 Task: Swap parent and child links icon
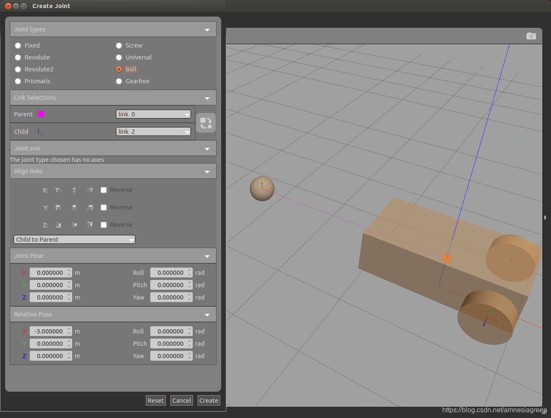tap(206, 123)
